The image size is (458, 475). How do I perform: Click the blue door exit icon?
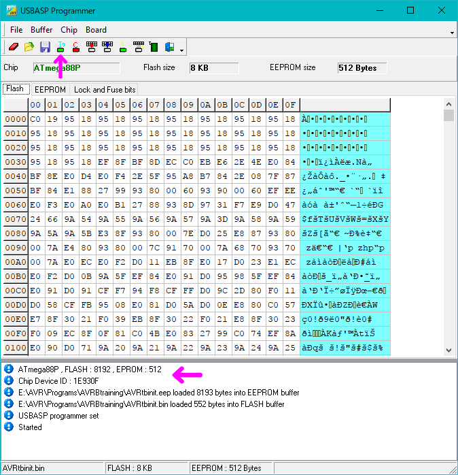pos(170,47)
